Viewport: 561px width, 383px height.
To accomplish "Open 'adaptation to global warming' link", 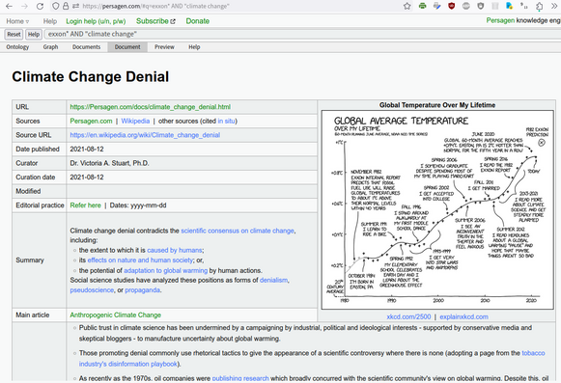I will [166, 270].
